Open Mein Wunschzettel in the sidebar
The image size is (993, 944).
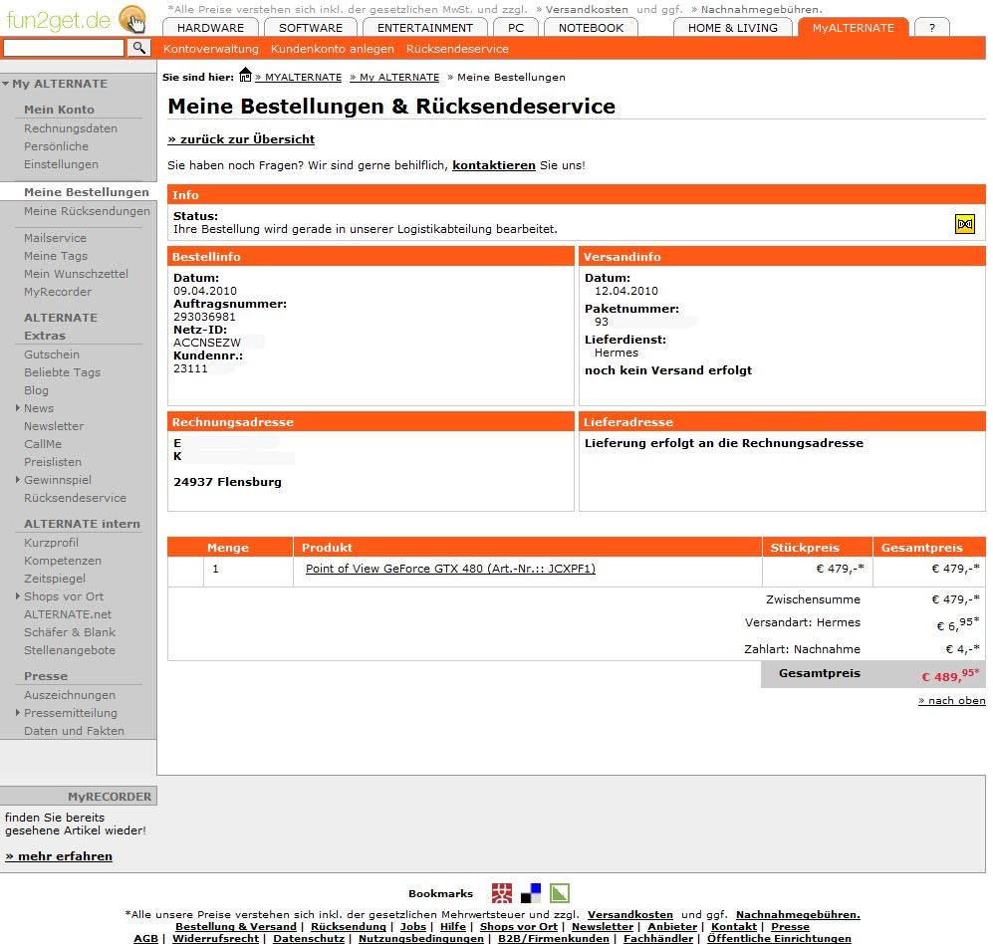click(76, 274)
